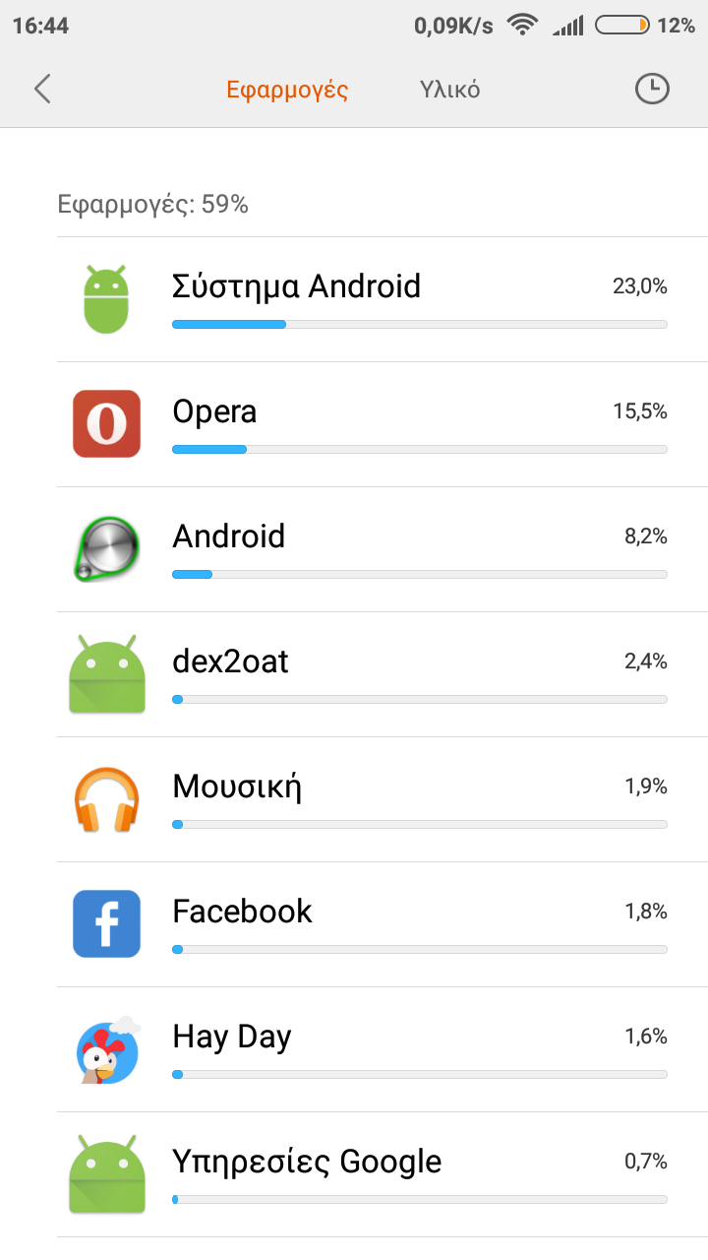This screenshot has height=1260, width=708.
Task: Tap the back arrow icon
Action: (41, 90)
